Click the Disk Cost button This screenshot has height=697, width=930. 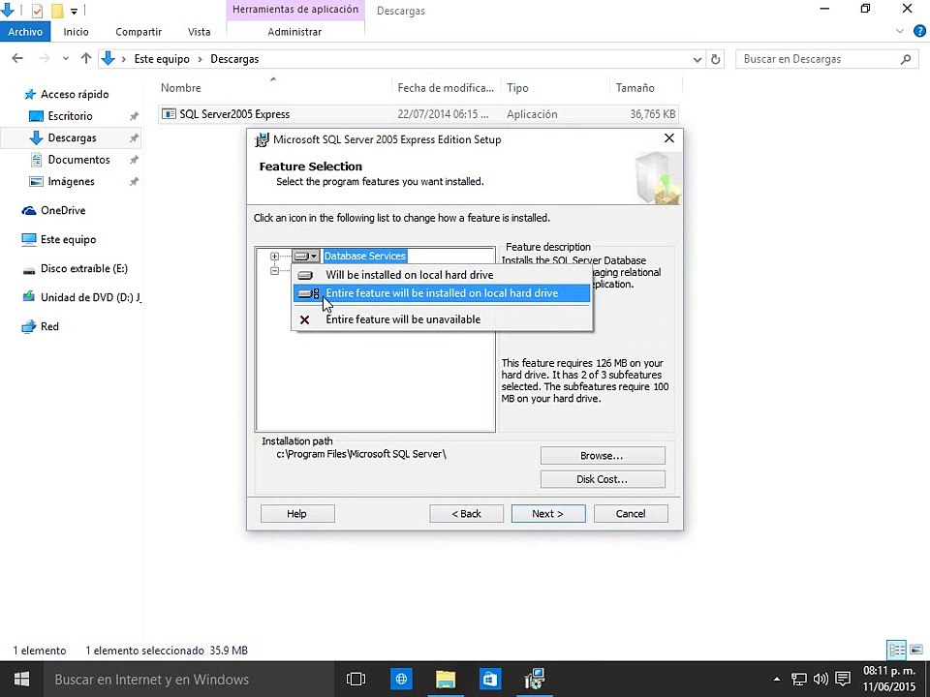[603, 479]
